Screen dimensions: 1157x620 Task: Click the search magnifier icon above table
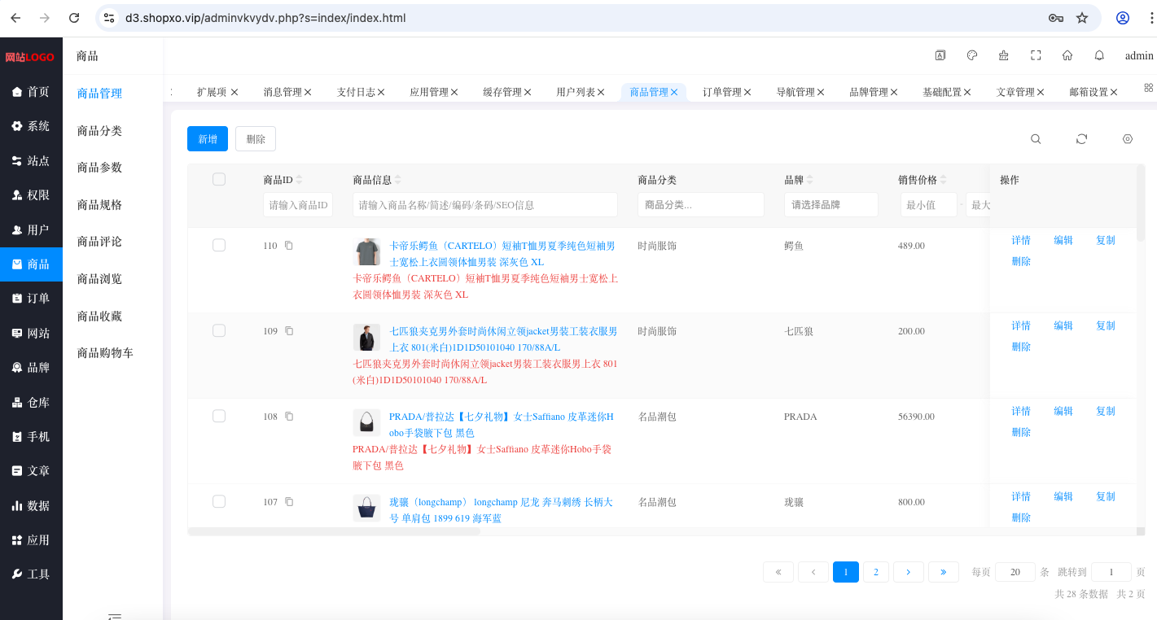tap(1036, 139)
